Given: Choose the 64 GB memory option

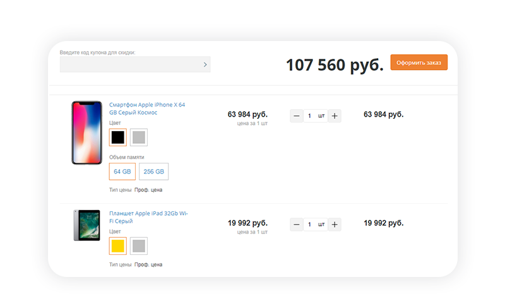Looking at the screenshot, I should click(x=122, y=172).
